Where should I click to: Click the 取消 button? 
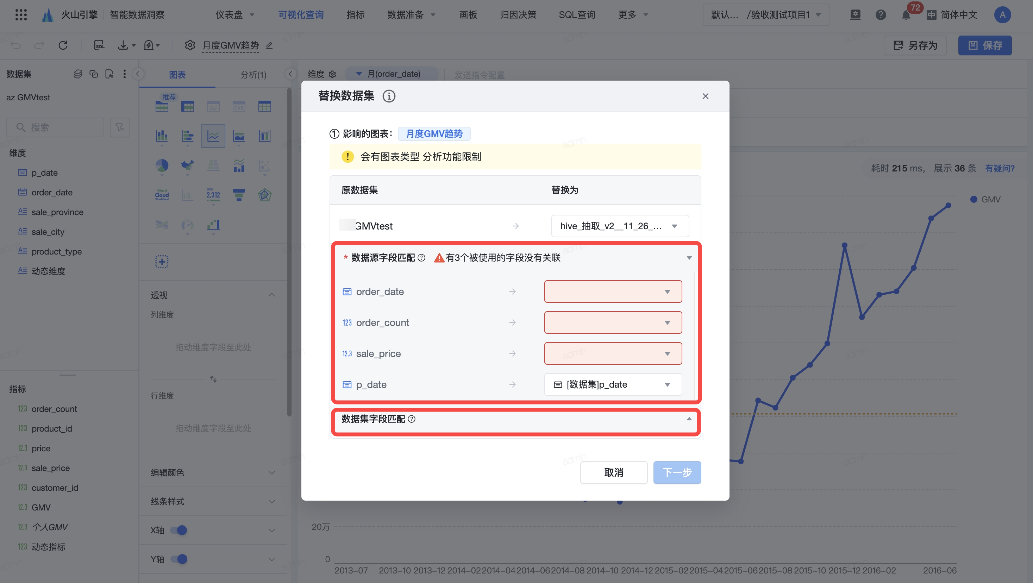[613, 472]
